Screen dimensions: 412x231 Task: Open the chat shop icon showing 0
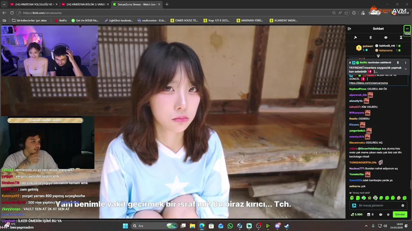pyautogui.click(x=370, y=214)
